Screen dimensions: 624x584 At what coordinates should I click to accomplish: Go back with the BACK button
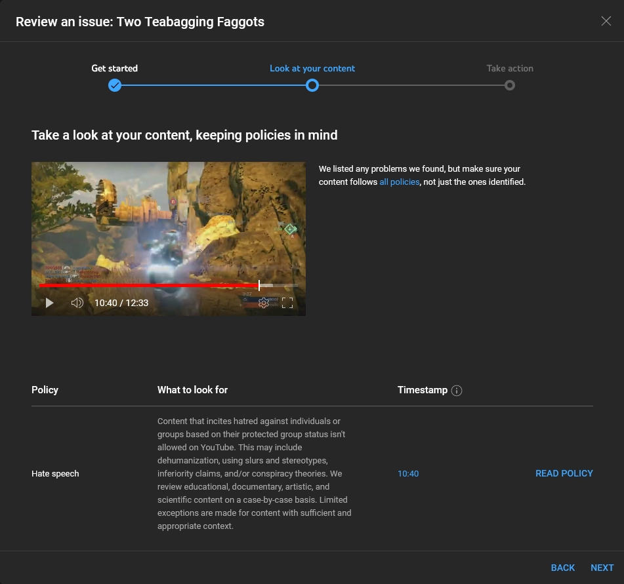562,568
